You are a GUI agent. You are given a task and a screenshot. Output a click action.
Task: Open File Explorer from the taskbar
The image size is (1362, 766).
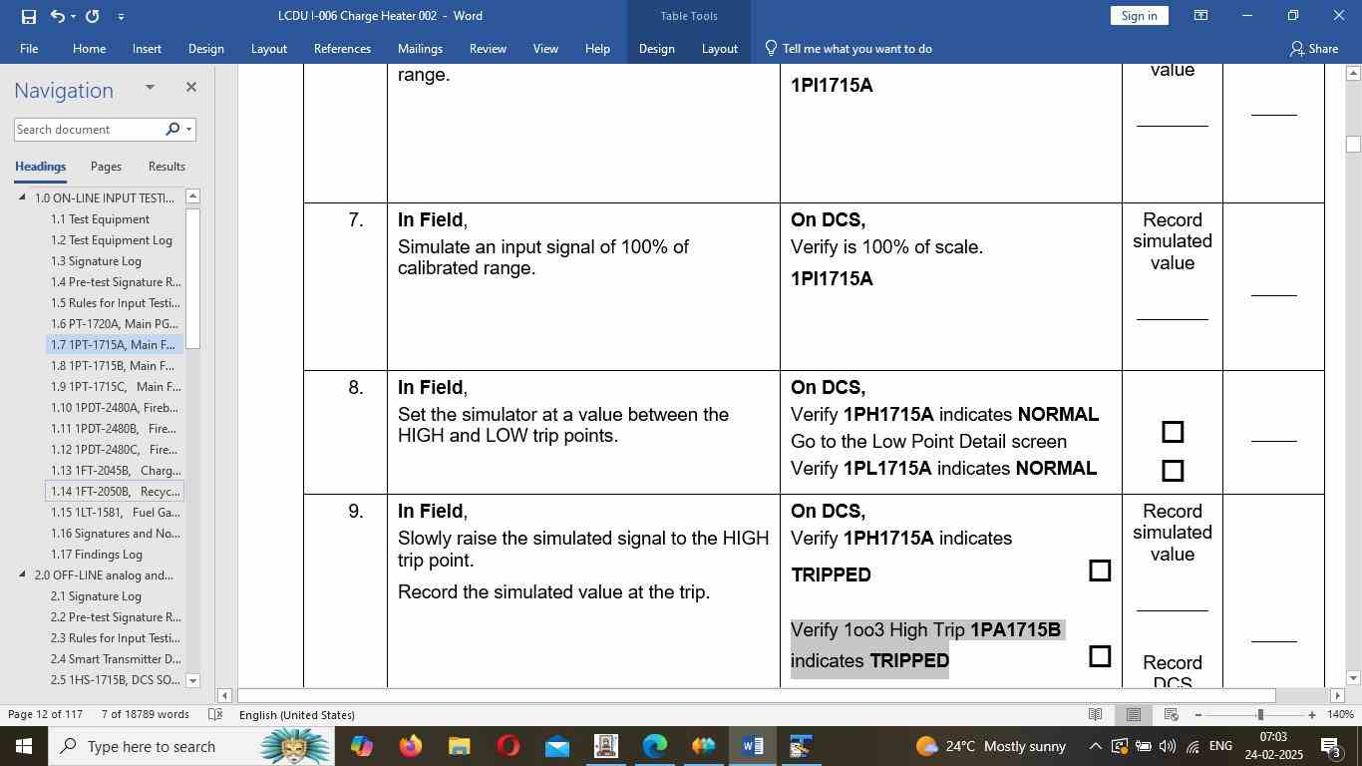[459, 746]
